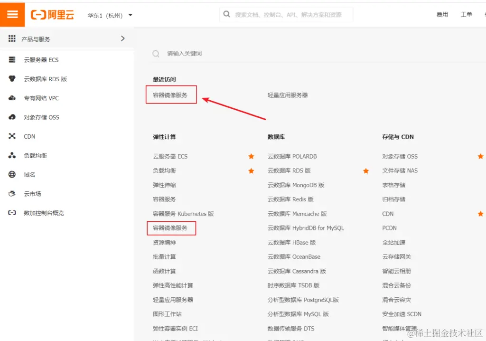
Task: Click the 云数据库 RDS 版 sidebar icon
Action: (12, 79)
